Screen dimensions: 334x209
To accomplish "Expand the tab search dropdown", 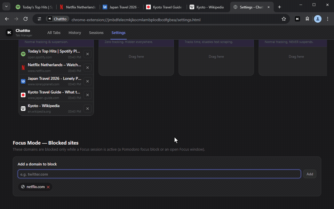I will (x=6, y=7).
